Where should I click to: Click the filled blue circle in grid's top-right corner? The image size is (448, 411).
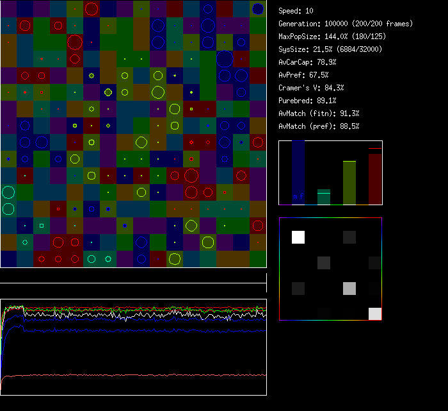click(258, 9)
